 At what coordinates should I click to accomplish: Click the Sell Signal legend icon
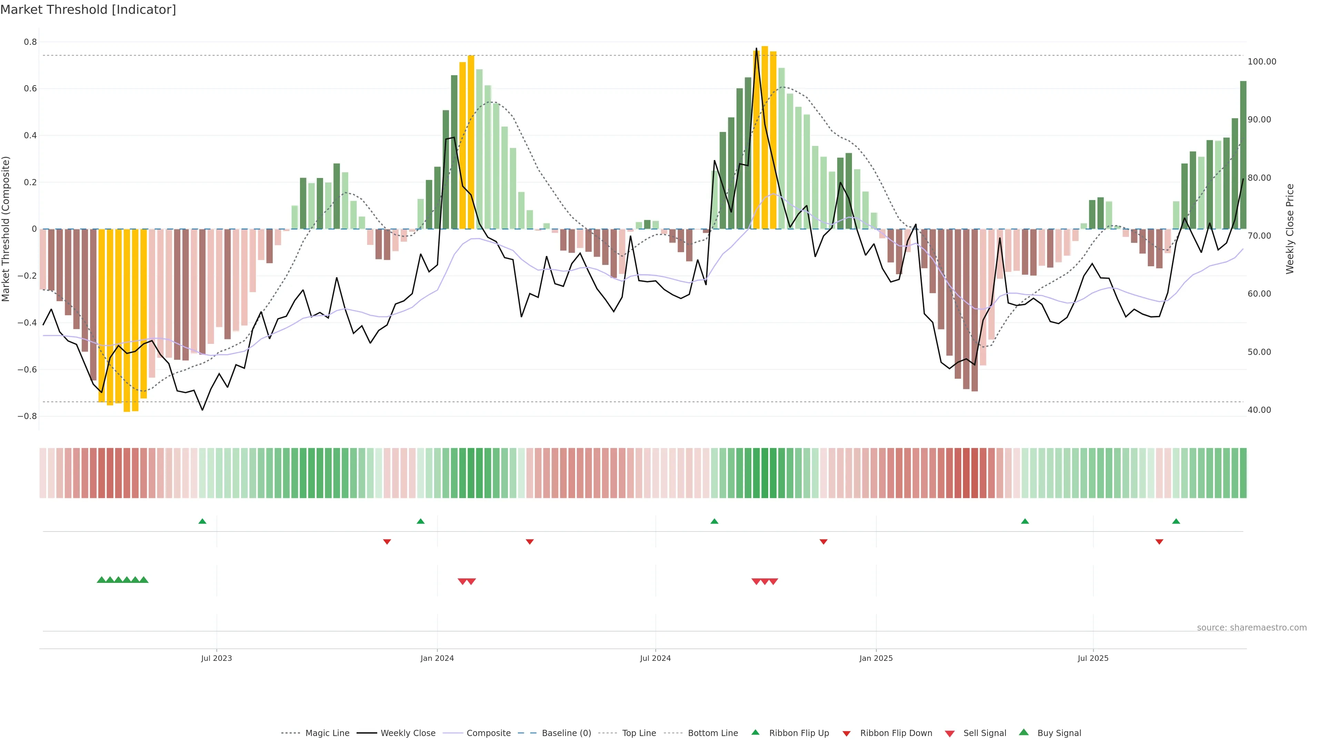pyautogui.click(x=950, y=734)
